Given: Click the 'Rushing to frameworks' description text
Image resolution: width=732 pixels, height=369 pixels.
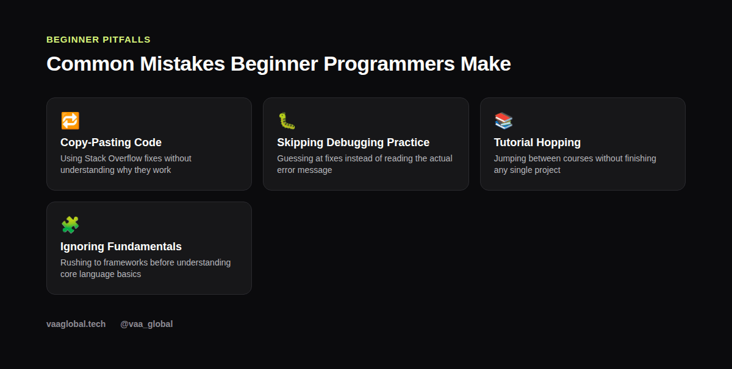Looking at the screenshot, I should click(146, 269).
